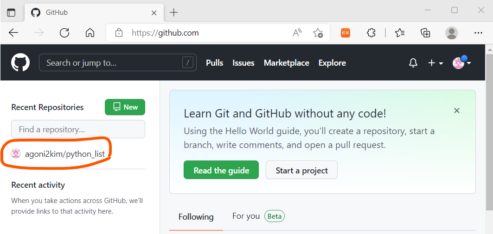
Task: Open browser Settings and more ellipsis
Action: [x=478, y=33]
